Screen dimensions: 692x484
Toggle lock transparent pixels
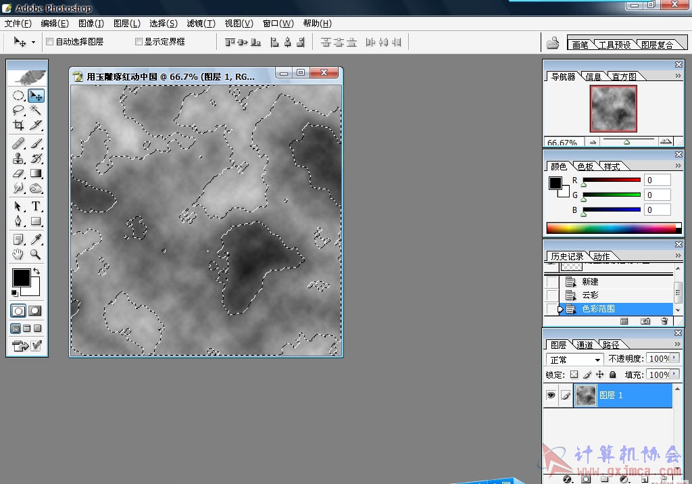(x=574, y=374)
